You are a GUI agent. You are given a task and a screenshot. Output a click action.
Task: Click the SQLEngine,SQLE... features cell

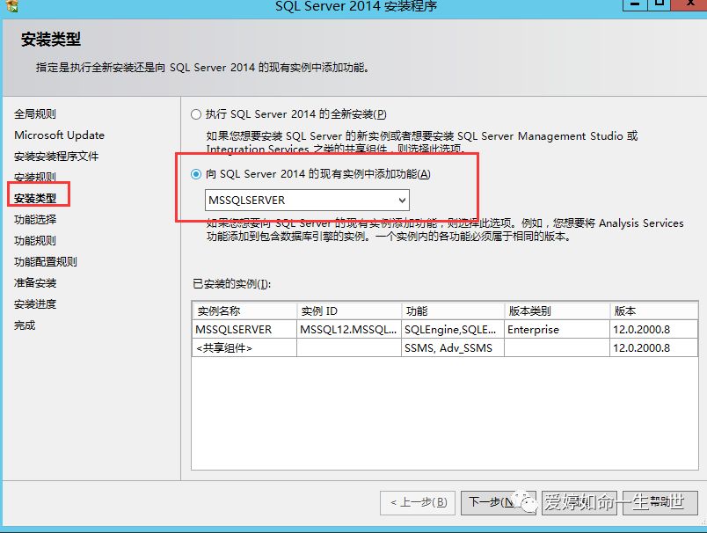pyautogui.click(x=453, y=330)
